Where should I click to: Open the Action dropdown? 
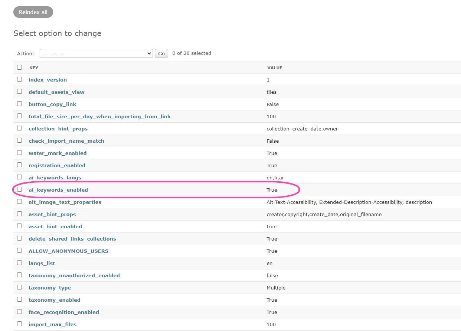coord(96,53)
